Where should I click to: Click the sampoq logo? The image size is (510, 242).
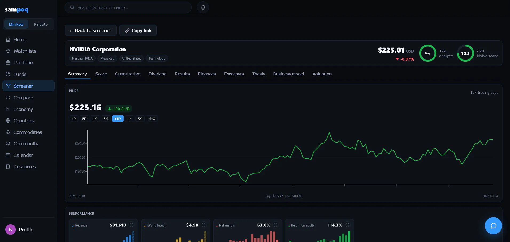point(17,10)
